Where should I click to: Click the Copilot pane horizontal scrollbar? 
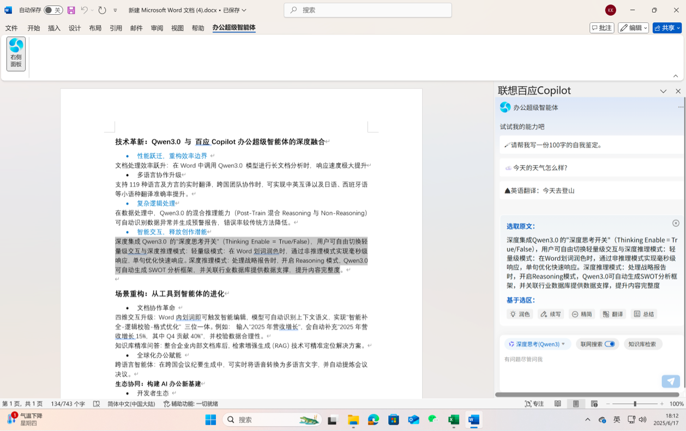587,394
